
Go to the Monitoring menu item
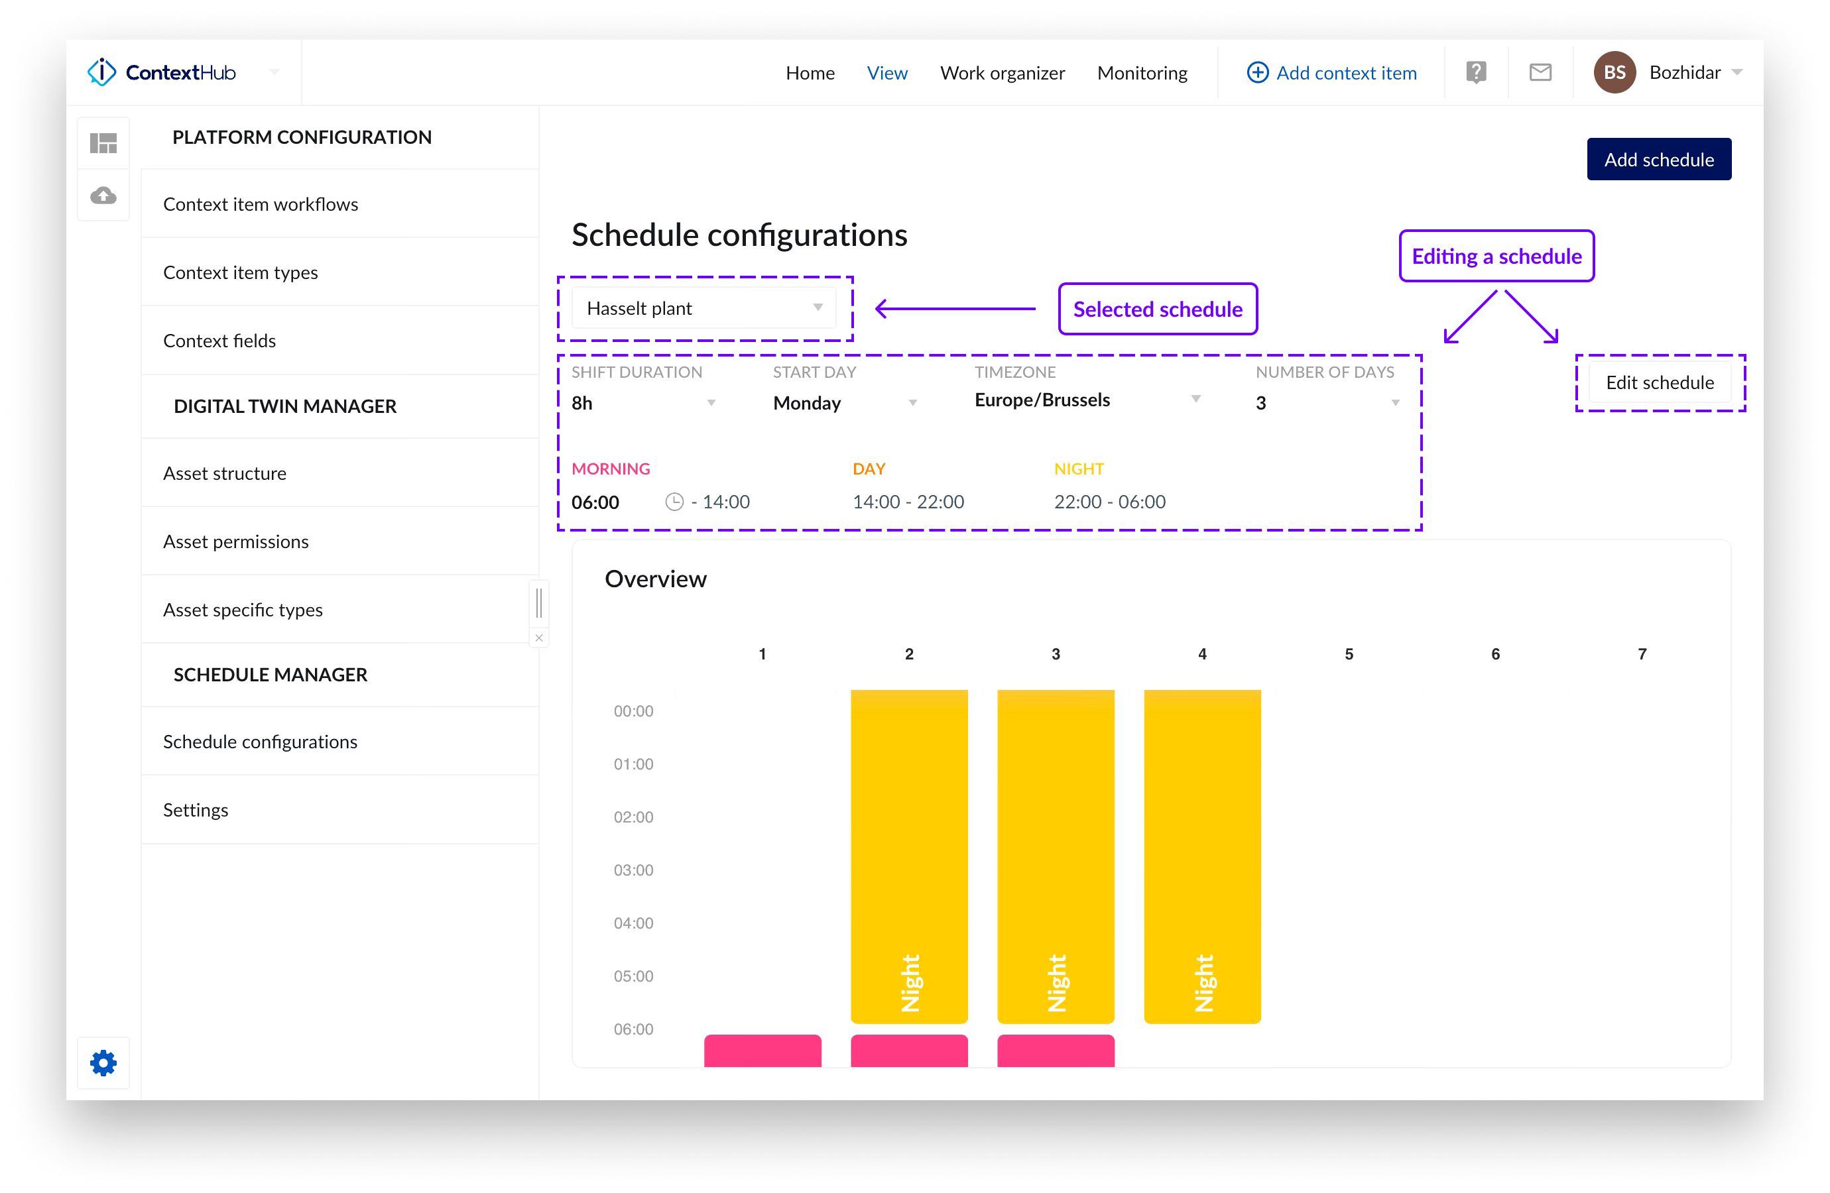pyautogui.click(x=1142, y=73)
